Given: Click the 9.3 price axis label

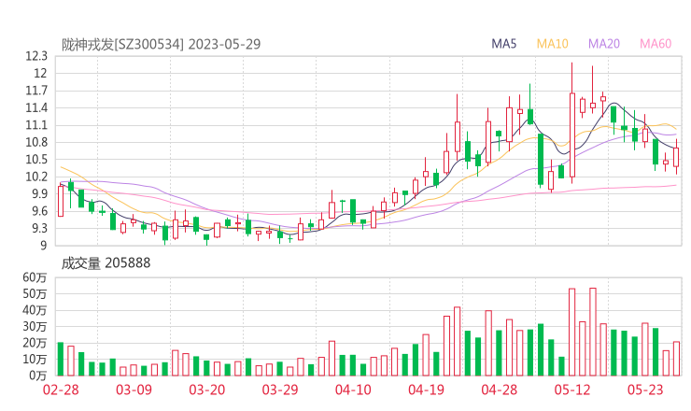Looking at the screenshot, I should tap(39, 229).
